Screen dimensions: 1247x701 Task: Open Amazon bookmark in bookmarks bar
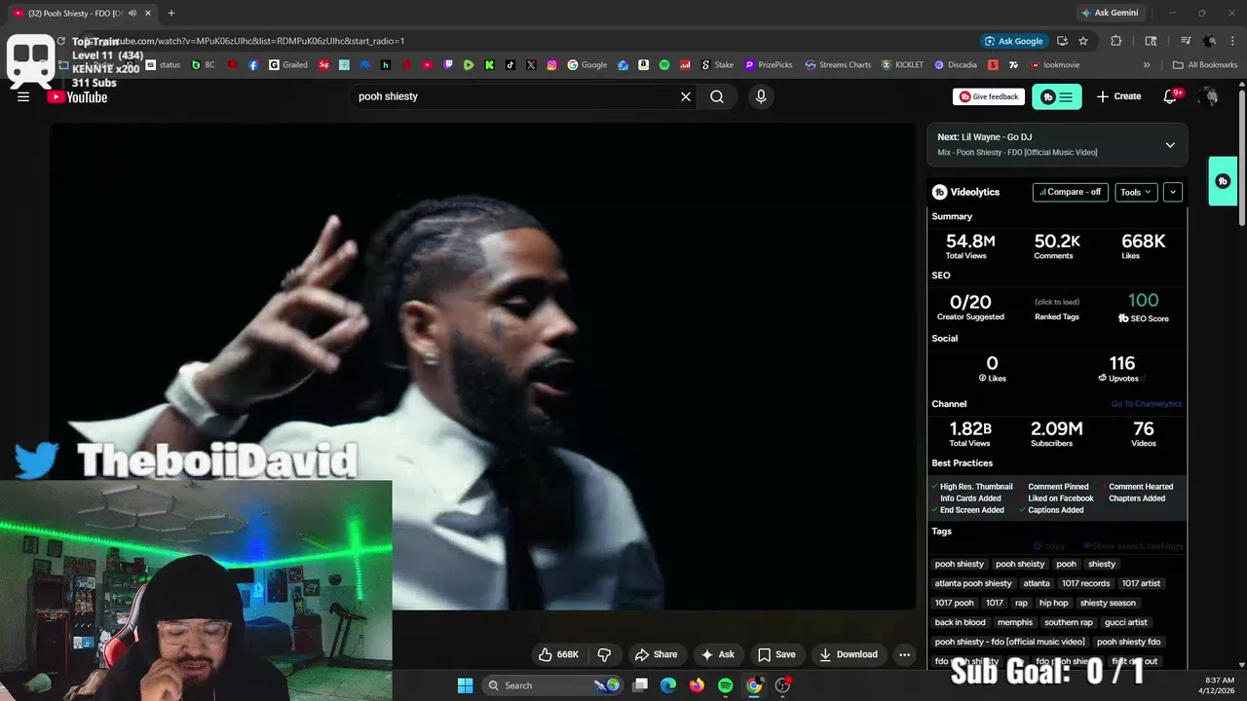coord(643,65)
